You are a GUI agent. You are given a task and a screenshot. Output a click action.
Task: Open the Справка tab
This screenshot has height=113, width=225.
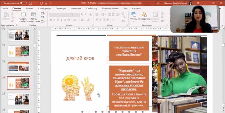(x=136, y=8)
